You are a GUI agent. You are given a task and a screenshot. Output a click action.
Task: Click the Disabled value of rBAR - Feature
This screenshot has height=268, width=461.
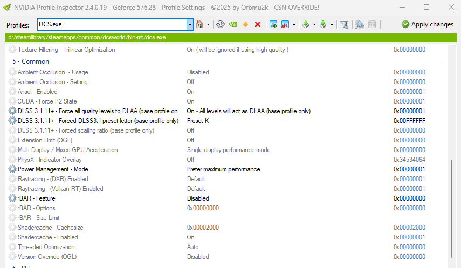pyautogui.click(x=198, y=198)
